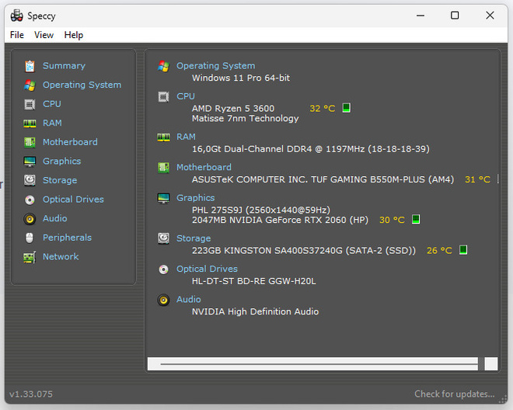Select Network in the sidebar
Screen dimensions: 513x410
click(x=61, y=257)
